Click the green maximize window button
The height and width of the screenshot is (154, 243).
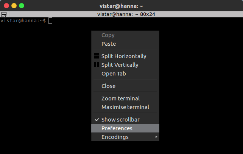[x=22, y=6]
